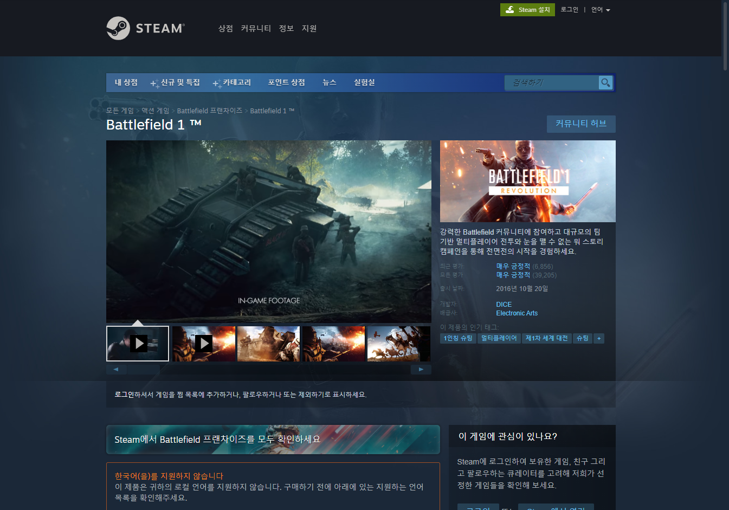Click Battlefield 1 ™ breadcrumb link

coord(272,111)
